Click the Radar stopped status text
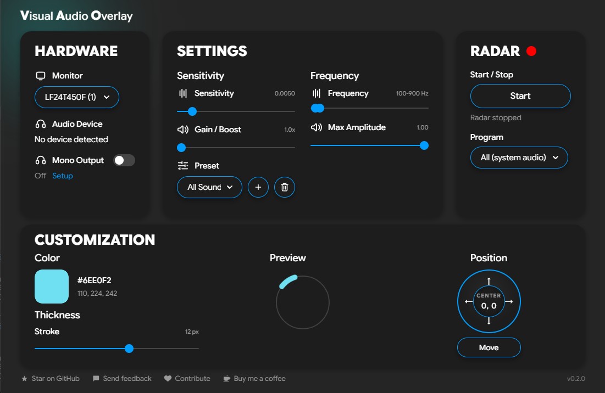The height and width of the screenshot is (393, 605). point(496,117)
